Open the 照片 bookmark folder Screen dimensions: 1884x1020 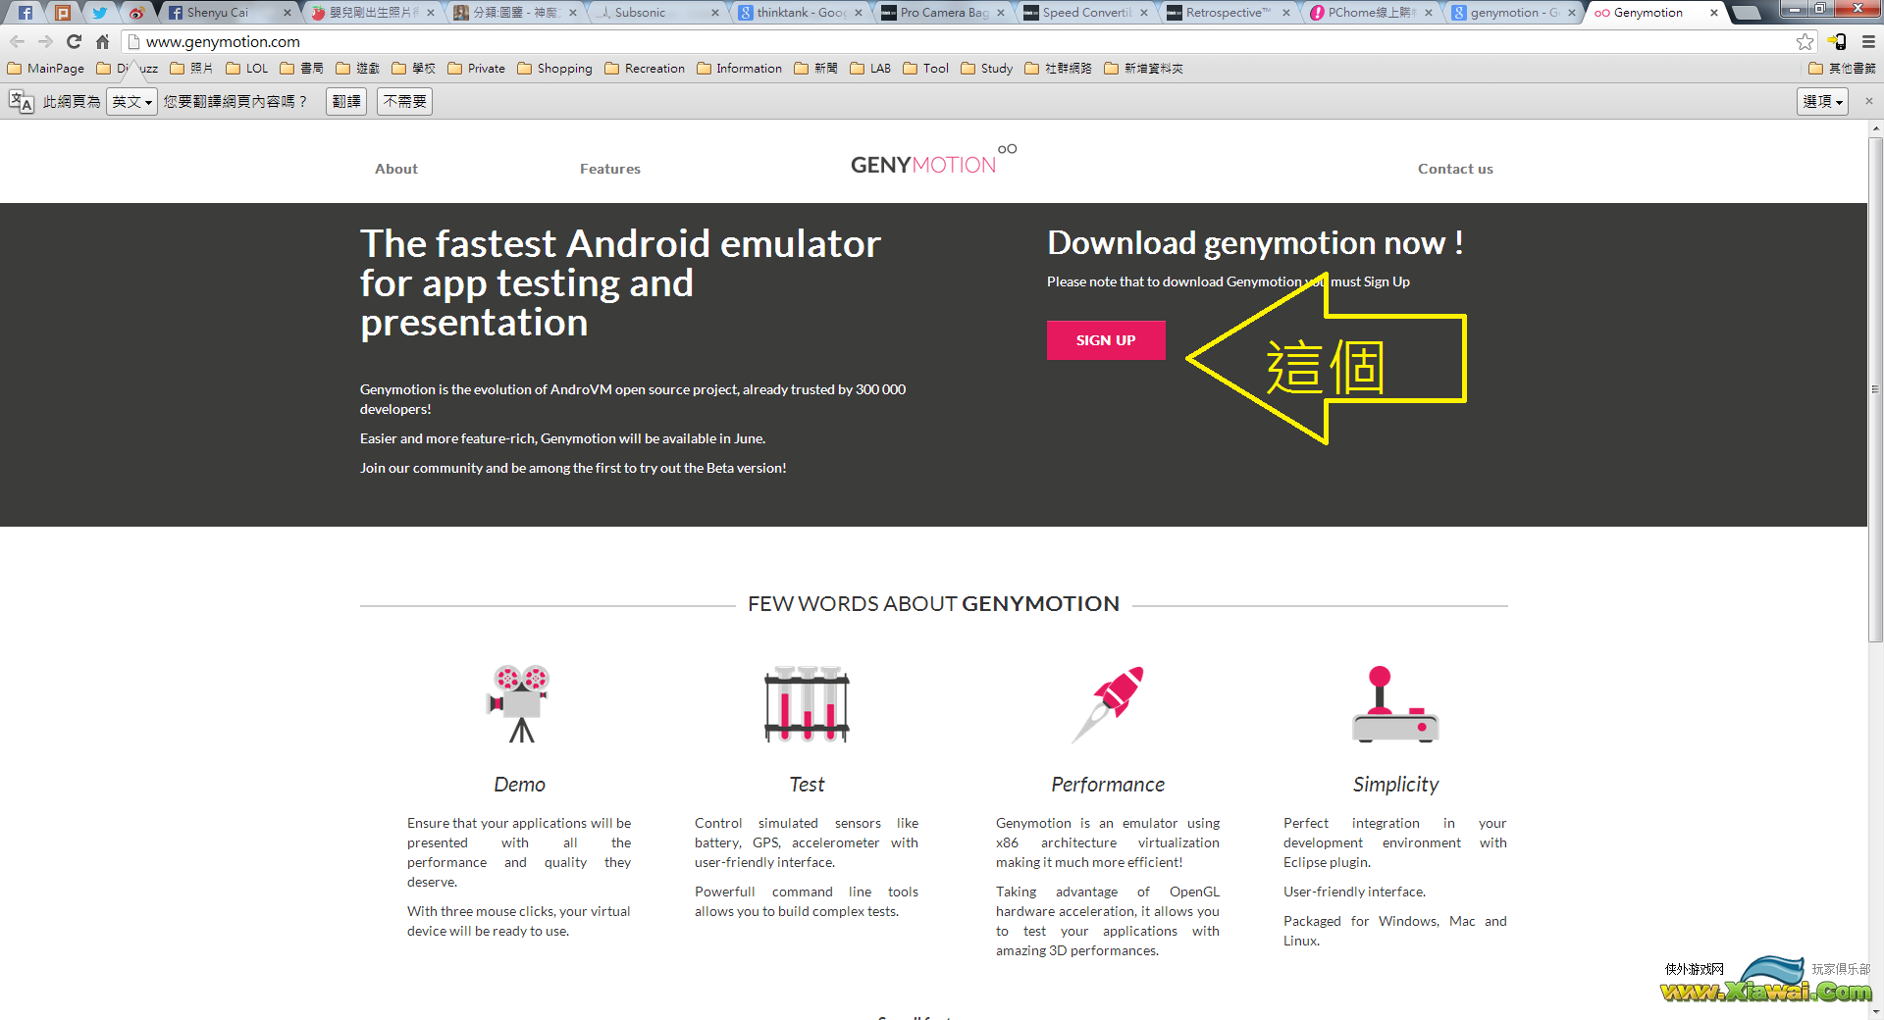pyautogui.click(x=191, y=69)
